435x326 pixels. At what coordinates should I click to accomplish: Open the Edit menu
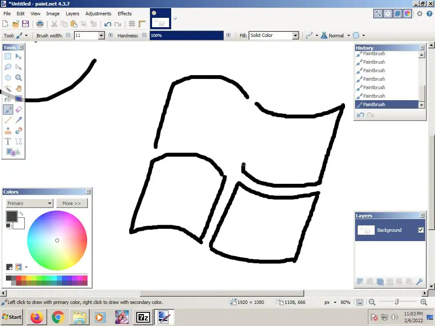point(20,14)
